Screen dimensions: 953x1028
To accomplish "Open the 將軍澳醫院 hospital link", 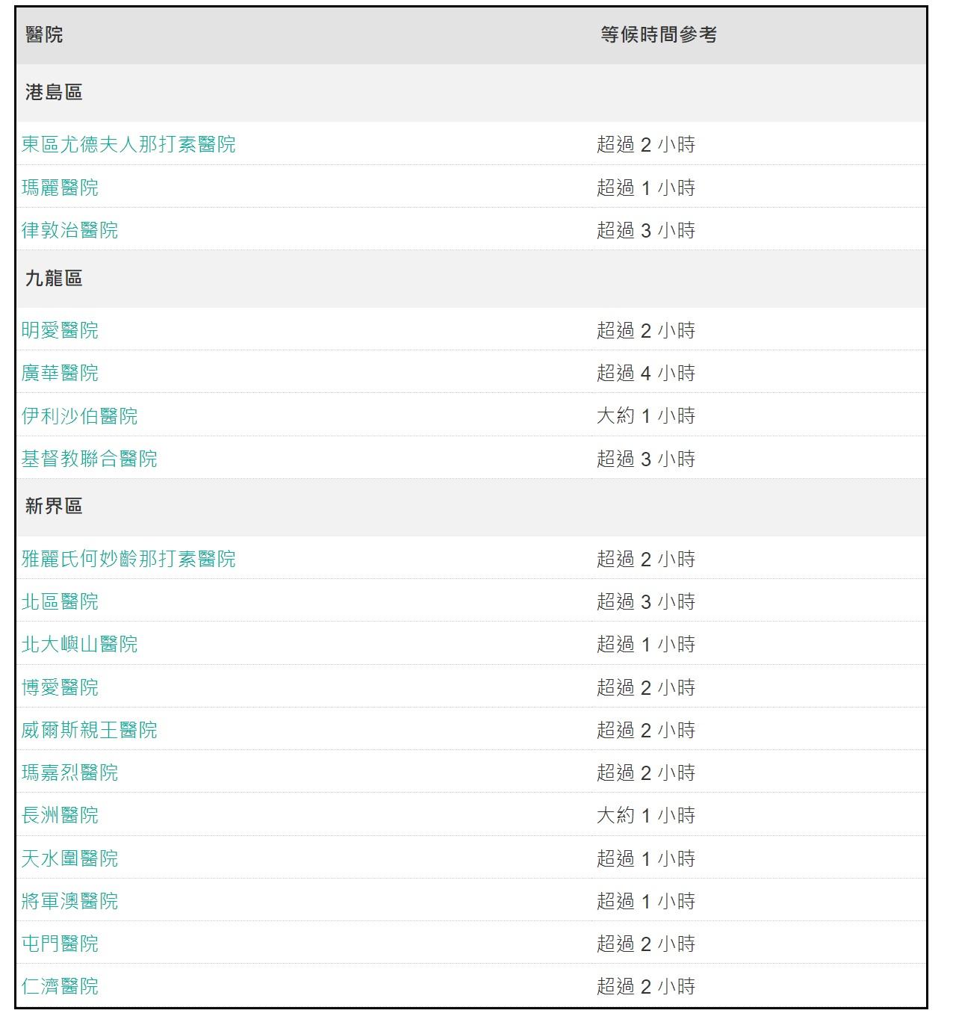I will [x=69, y=901].
